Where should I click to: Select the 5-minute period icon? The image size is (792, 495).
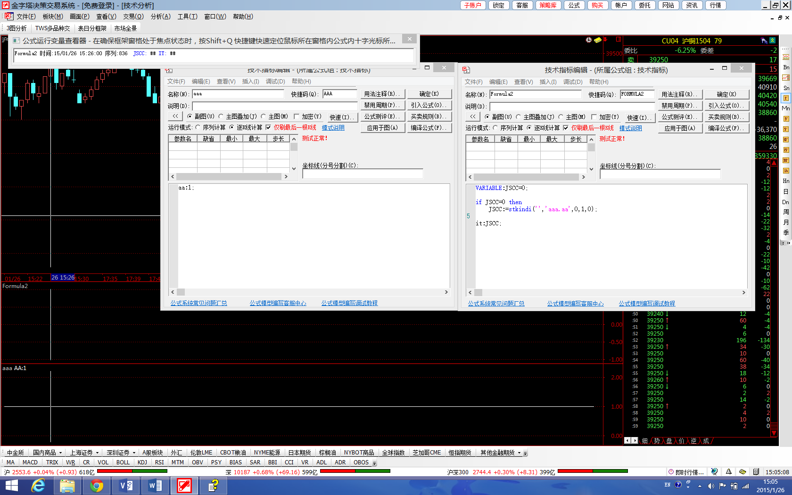(786, 129)
